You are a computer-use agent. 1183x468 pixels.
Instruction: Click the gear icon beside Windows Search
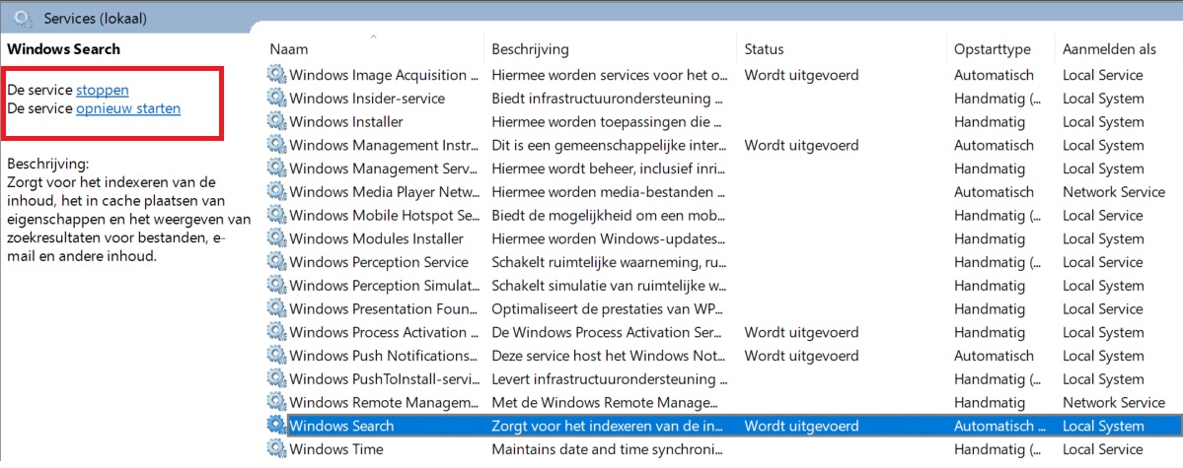coord(276,427)
